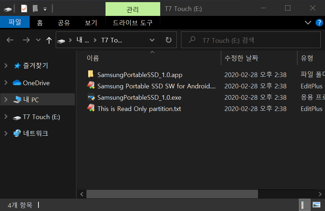325x211 pixels.
Task: Minimize the T7 Touch (E:) window
Action: 264,8
